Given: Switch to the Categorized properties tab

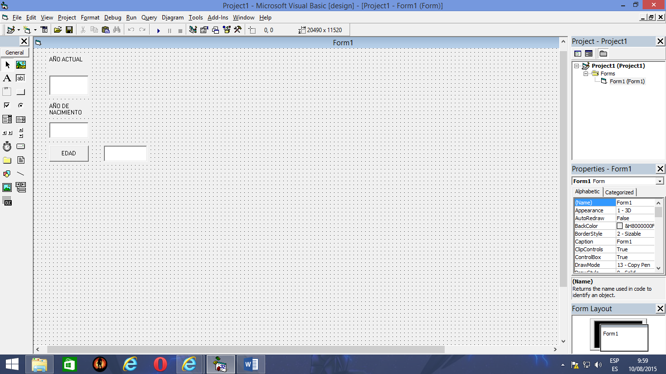Looking at the screenshot, I should coord(619,192).
